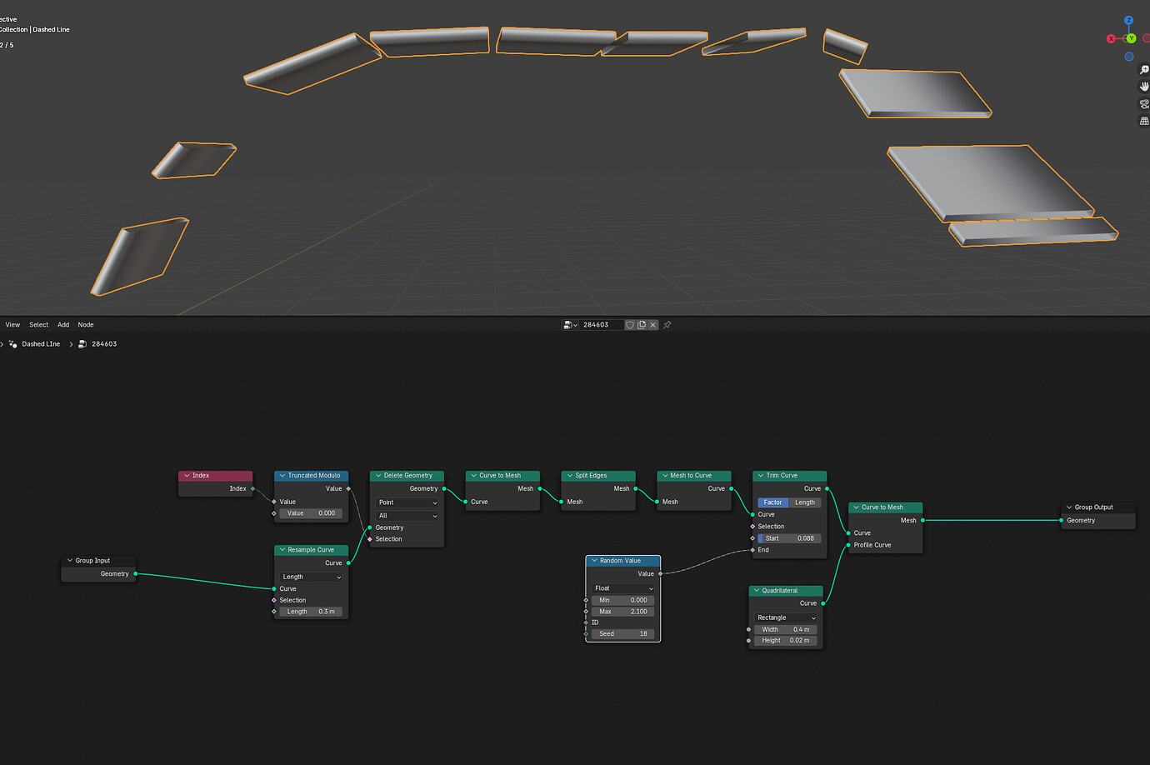Click Trim Curve End input socket
The height and width of the screenshot is (765, 1150).
point(752,550)
